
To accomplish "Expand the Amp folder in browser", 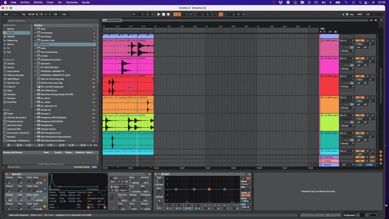I will [x=35, y=29].
